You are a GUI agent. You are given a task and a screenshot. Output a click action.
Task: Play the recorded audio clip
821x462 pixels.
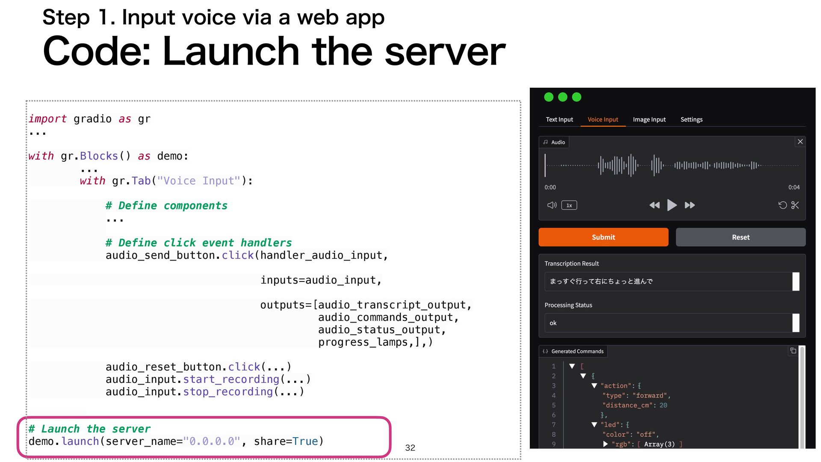672,205
